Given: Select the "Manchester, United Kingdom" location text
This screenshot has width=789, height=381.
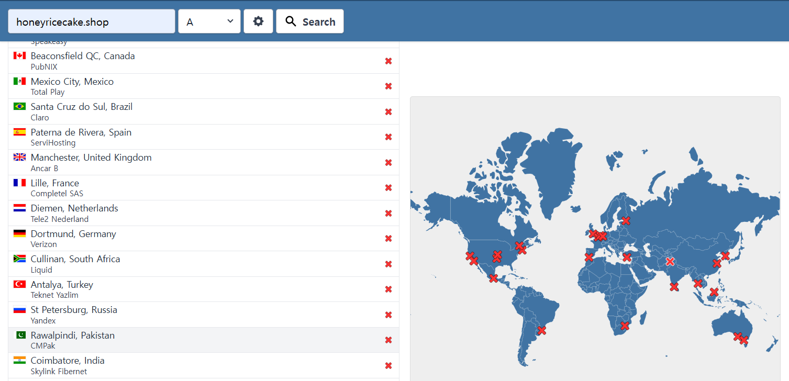Looking at the screenshot, I should (x=91, y=158).
